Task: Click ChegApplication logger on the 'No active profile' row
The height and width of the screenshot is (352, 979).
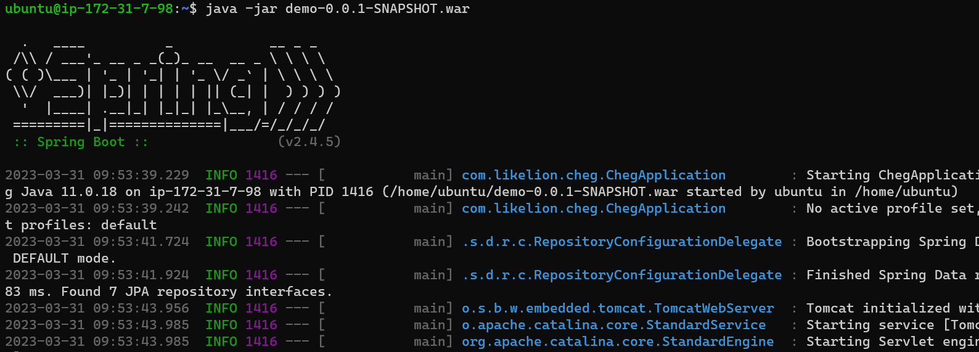Action: (594, 208)
